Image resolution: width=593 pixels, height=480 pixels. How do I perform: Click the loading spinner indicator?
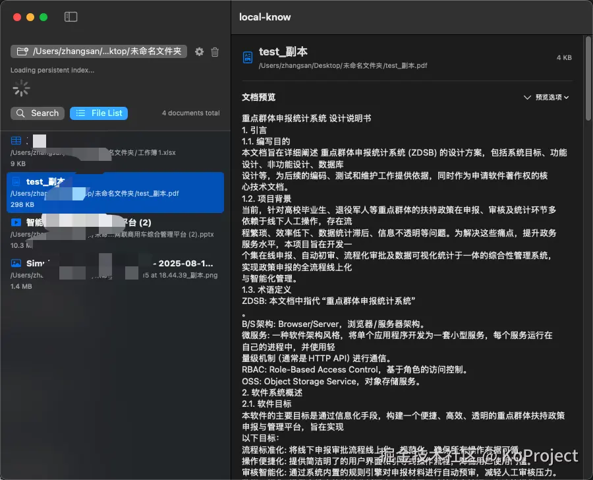point(20,87)
